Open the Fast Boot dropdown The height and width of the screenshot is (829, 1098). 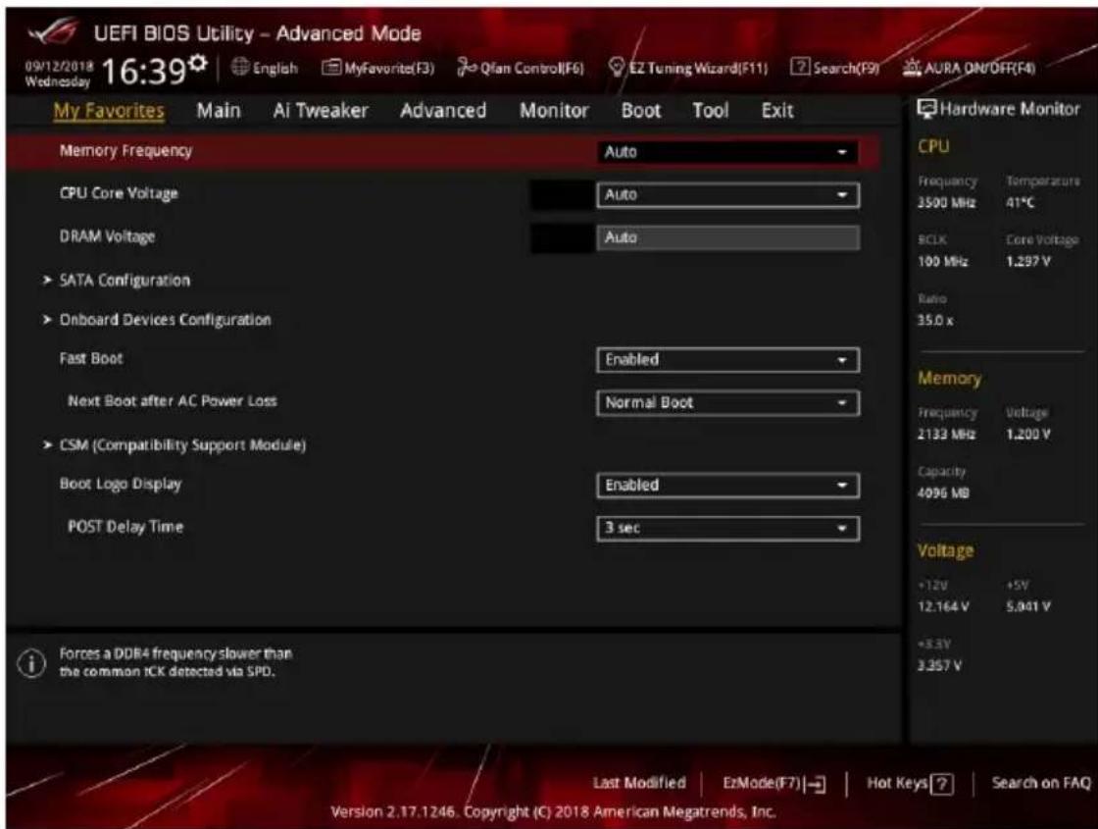tap(727, 360)
